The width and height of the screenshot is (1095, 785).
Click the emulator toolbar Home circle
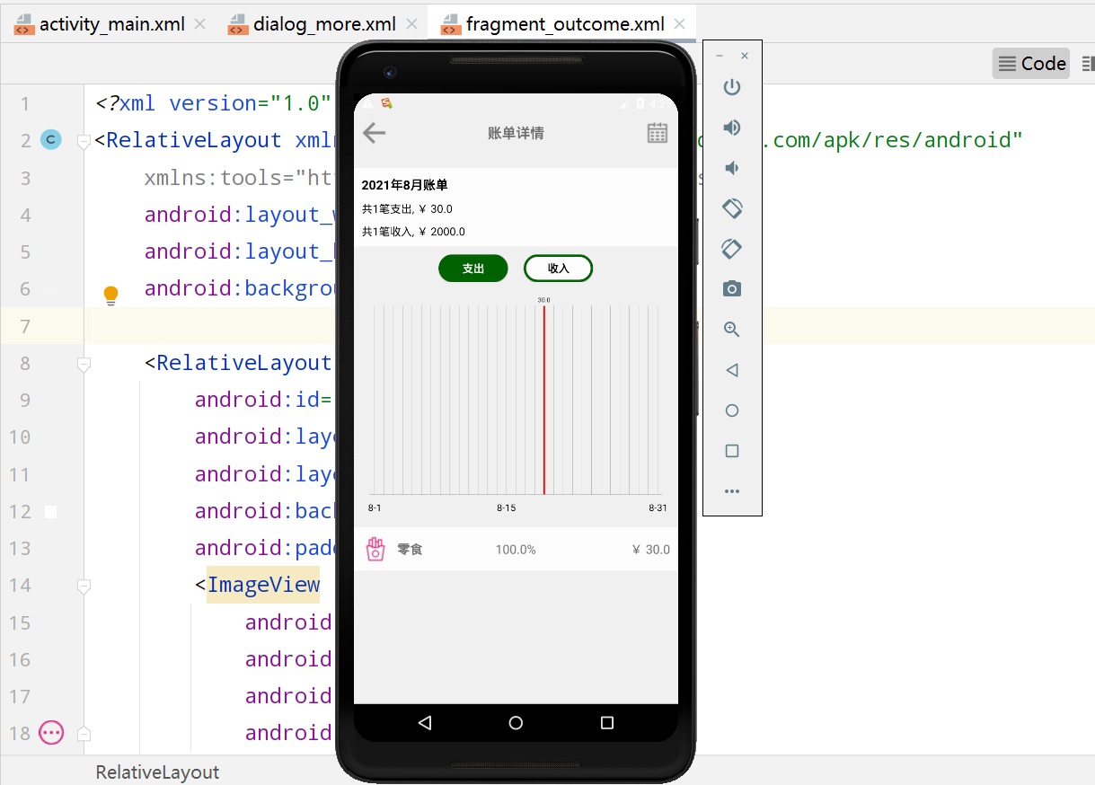coord(732,410)
